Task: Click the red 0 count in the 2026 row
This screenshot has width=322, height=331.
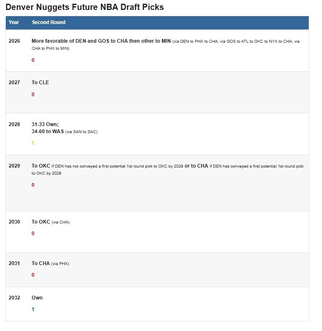Action: [x=33, y=60]
